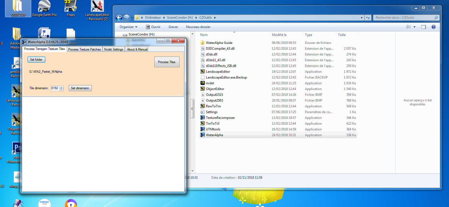The height and width of the screenshot is (207, 449).
Task: Click the Back arrow in Explorer
Action: [119, 18]
